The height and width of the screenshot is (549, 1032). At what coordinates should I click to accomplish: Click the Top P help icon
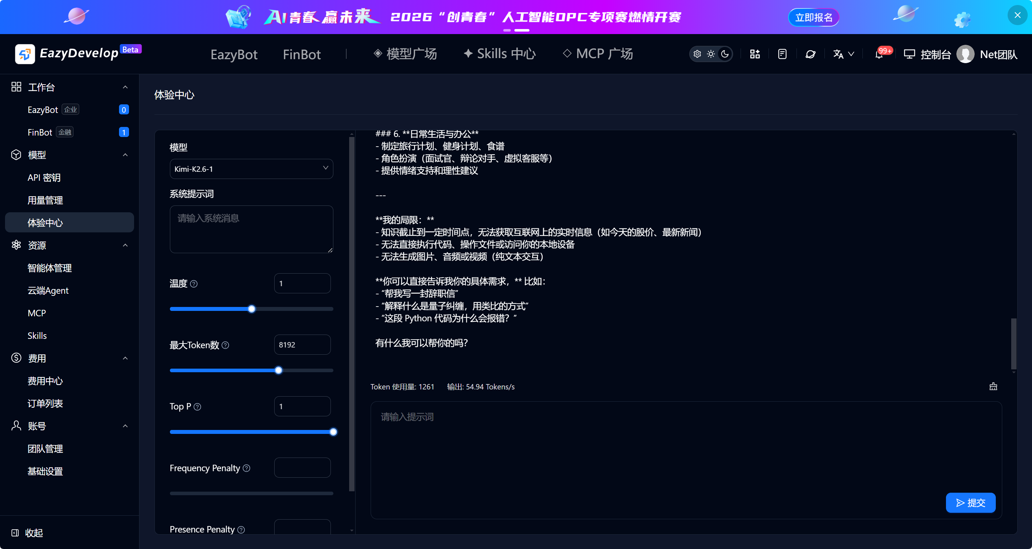198,407
